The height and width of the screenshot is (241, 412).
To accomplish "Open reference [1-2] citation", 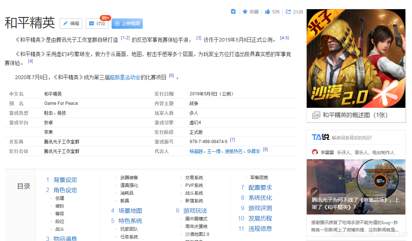I will coord(125,38).
